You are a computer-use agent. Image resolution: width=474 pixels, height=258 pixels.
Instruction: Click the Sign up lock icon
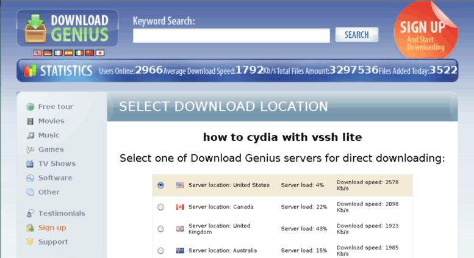(x=30, y=228)
